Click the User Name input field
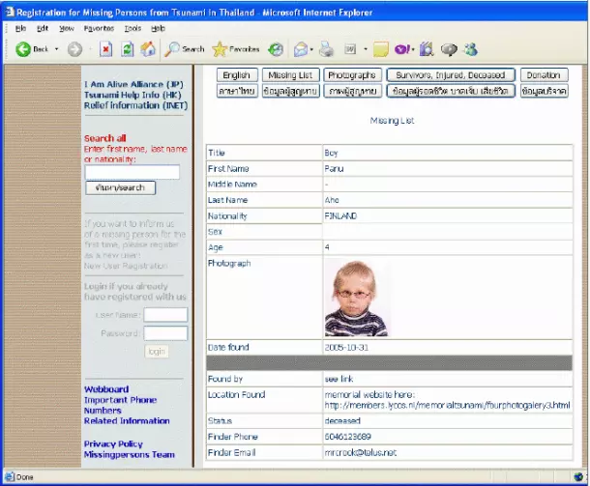The height and width of the screenshot is (486, 590). click(165, 315)
